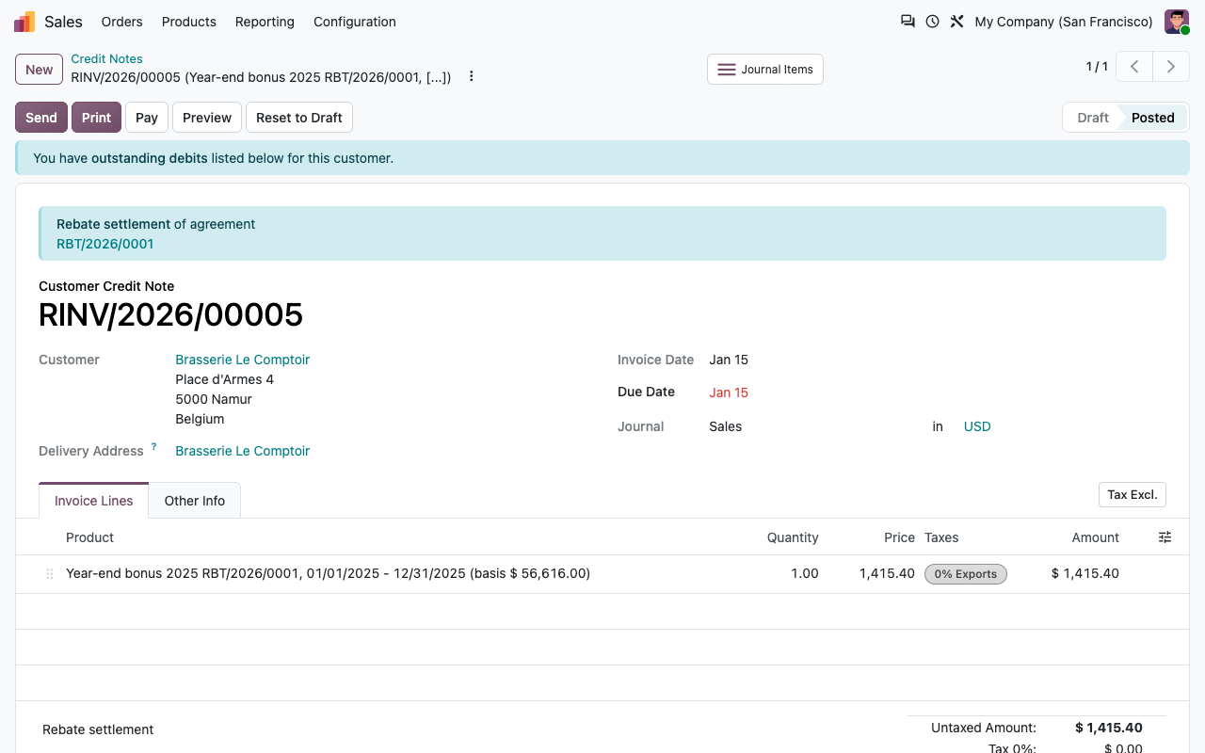
Task: Open the user avatar menu
Action: [x=1177, y=22]
